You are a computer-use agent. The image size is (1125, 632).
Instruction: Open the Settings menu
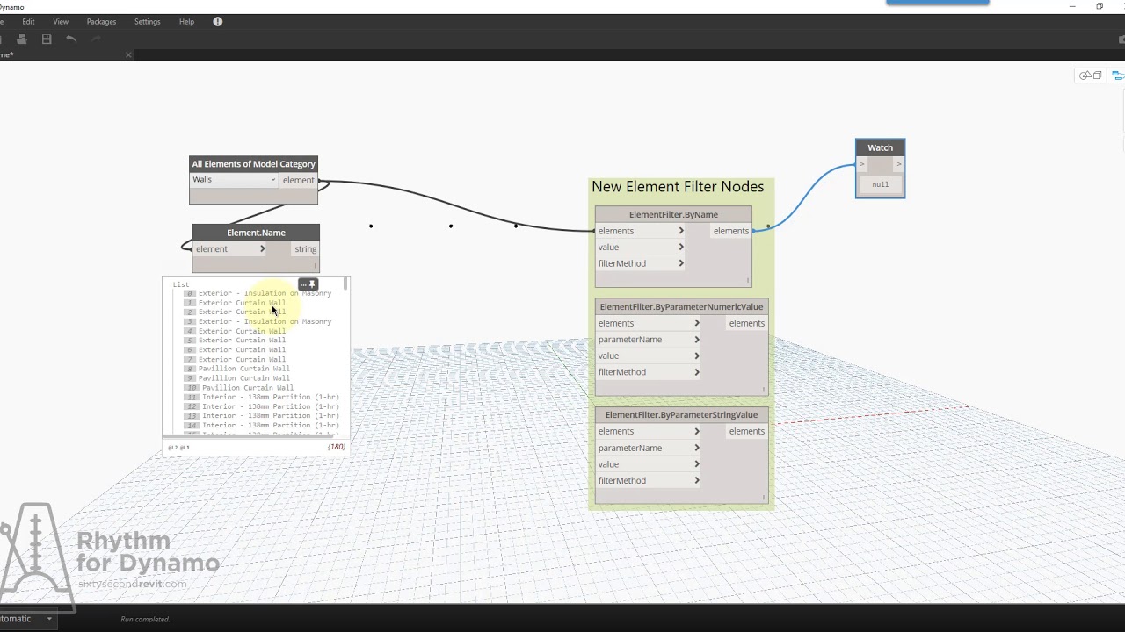coord(147,21)
